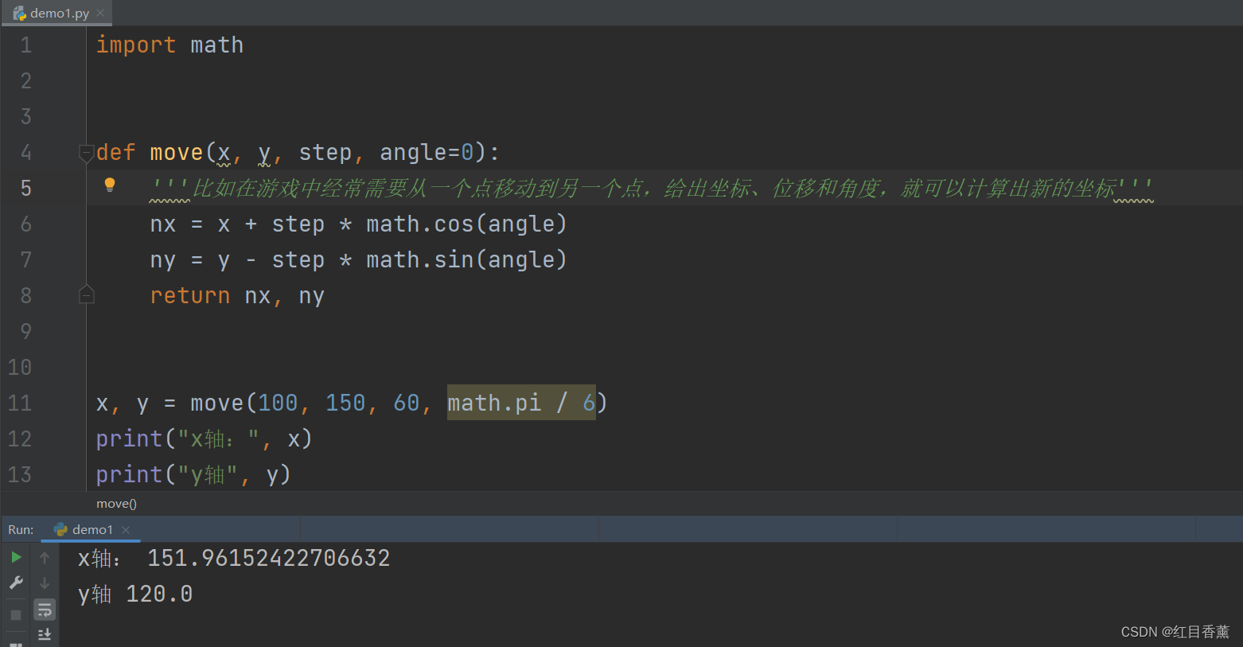Click highlighted 'math.pi / 6' argument
The image size is (1243, 647).
(x=521, y=403)
